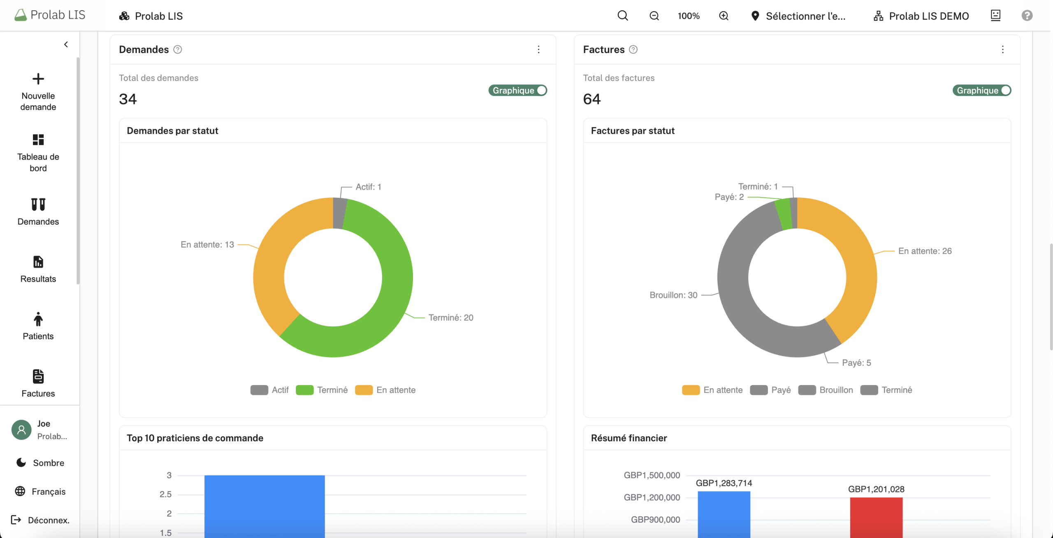1053x538 pixels.
Task: Click the help icon beside Demandes title
Action: [x=178, y=49]
